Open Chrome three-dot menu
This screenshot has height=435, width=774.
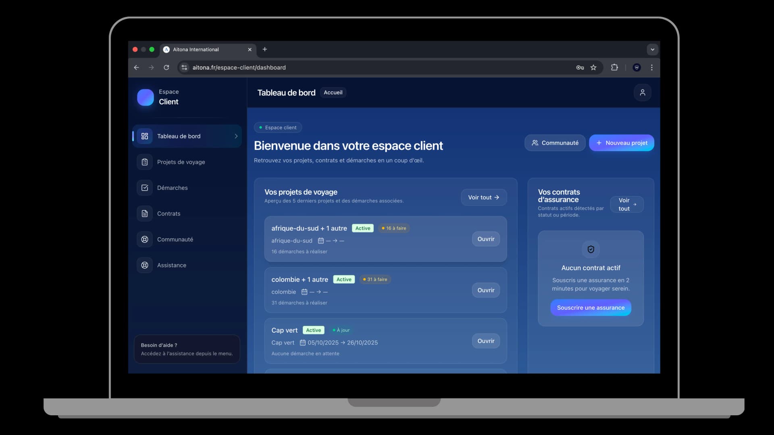click(x=651, y=68)
